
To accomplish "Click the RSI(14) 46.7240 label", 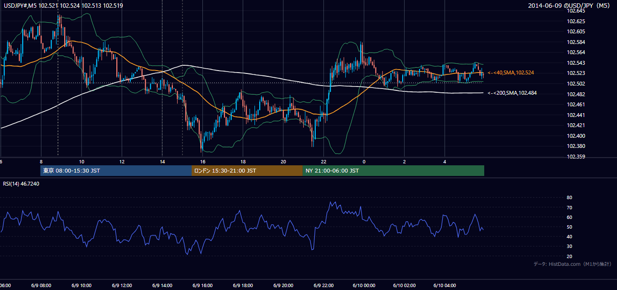I will click(21, 184).
